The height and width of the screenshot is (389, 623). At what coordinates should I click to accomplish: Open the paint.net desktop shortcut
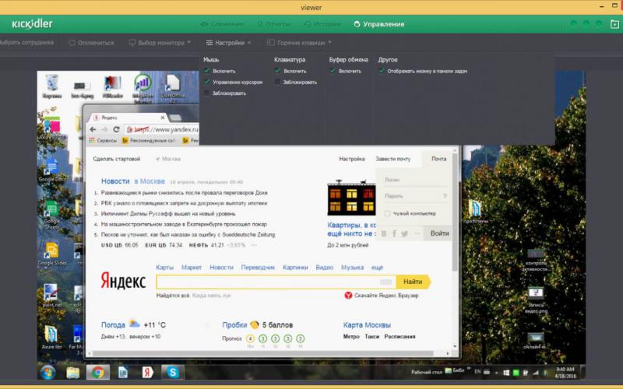51,294
